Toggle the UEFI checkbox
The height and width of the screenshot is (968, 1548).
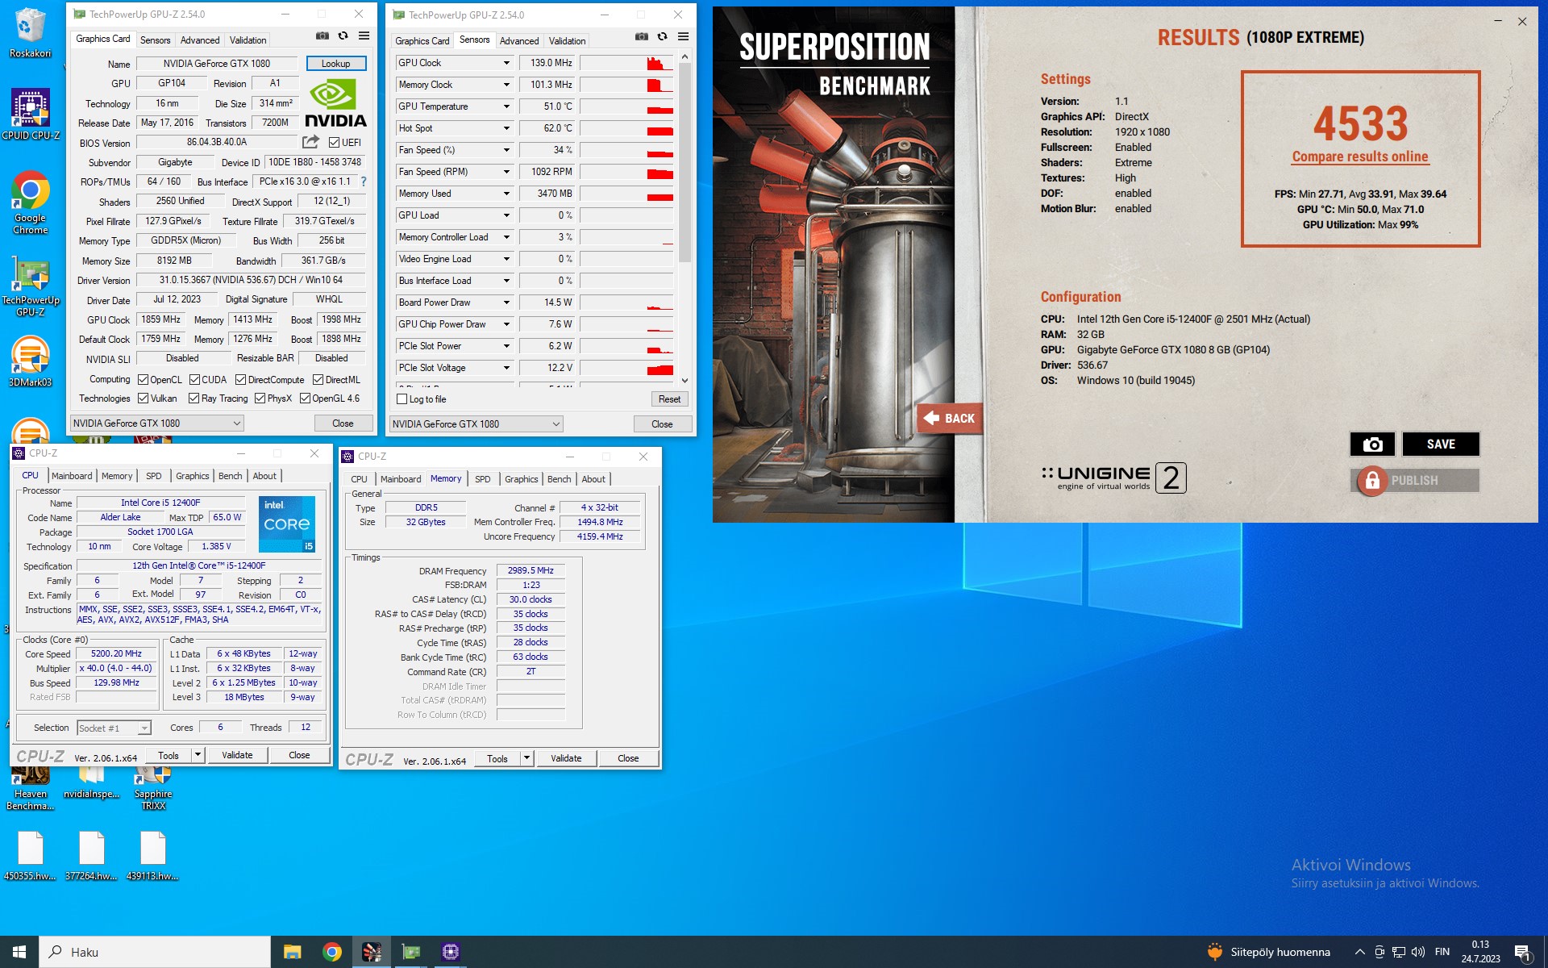click(x=334, y=143)
